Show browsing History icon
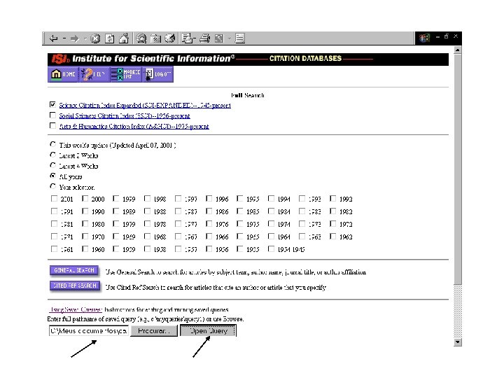The width and height of the screenshot is (504, 378). [x=170, y=38]
